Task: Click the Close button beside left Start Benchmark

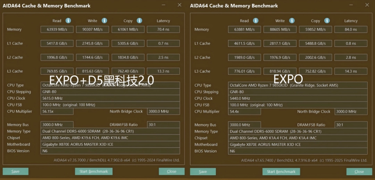Action: coord(172,171)
